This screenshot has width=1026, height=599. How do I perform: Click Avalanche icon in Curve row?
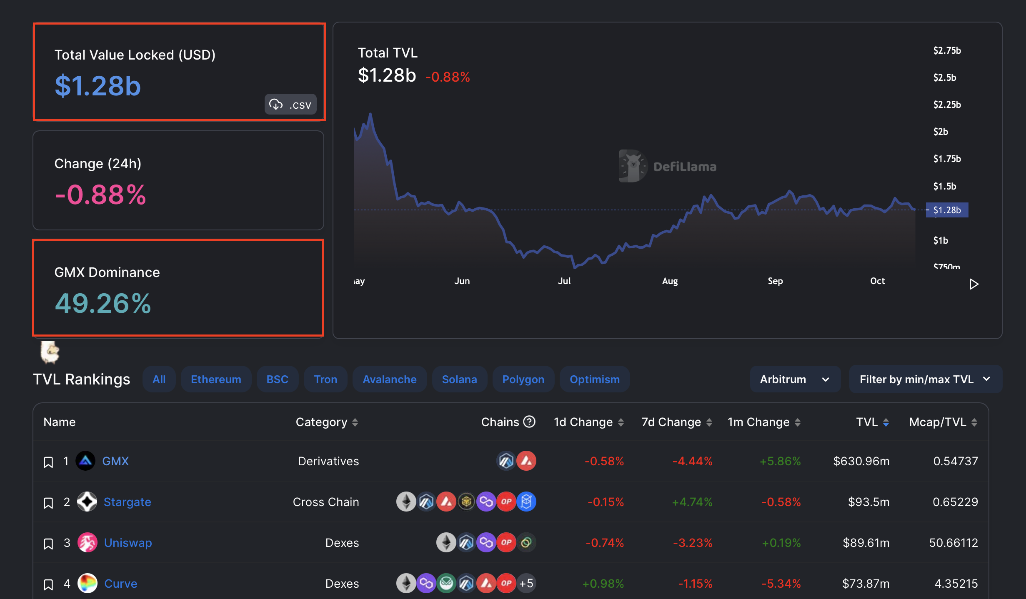click(x=486, y=584)
